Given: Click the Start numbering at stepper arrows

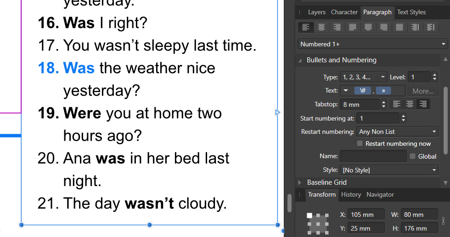Looking at the screenshot, I should (403, 118).
